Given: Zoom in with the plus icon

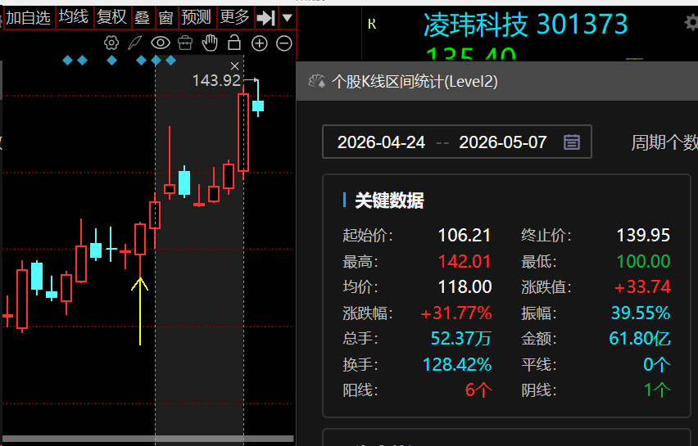Looking at the screenshot, I should point(260,43).
